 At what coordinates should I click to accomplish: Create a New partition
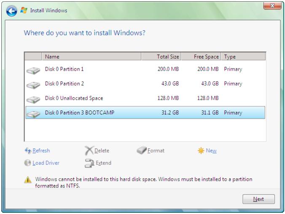click(211, 151)
